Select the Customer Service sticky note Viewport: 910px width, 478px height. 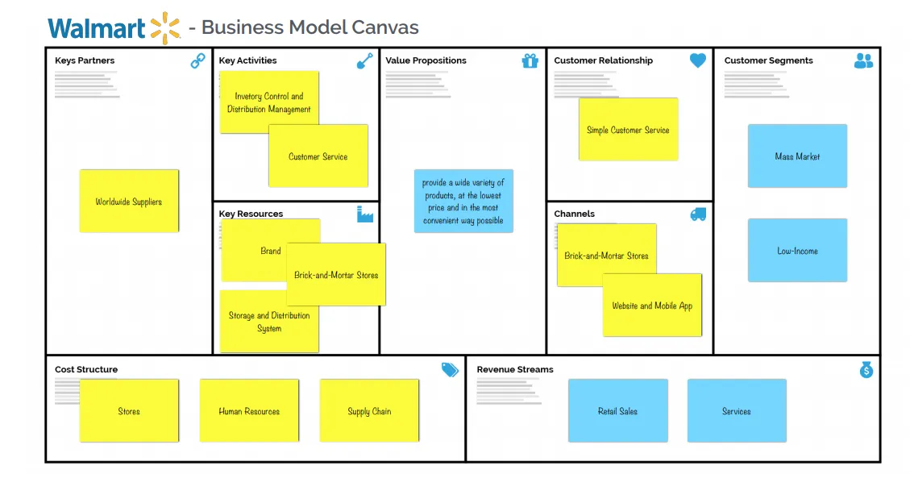click(x=318, y=156)
